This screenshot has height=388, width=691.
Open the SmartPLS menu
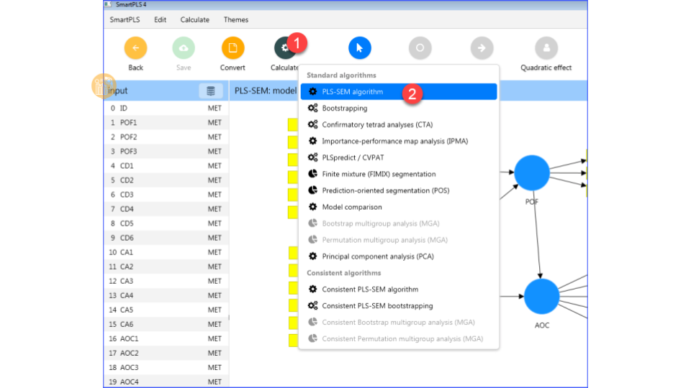pos(125,20)
